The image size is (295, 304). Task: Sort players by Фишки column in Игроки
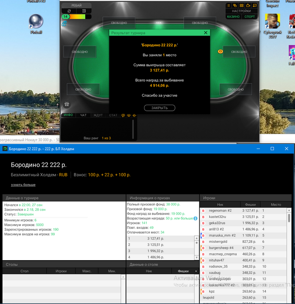click(250, 205)
